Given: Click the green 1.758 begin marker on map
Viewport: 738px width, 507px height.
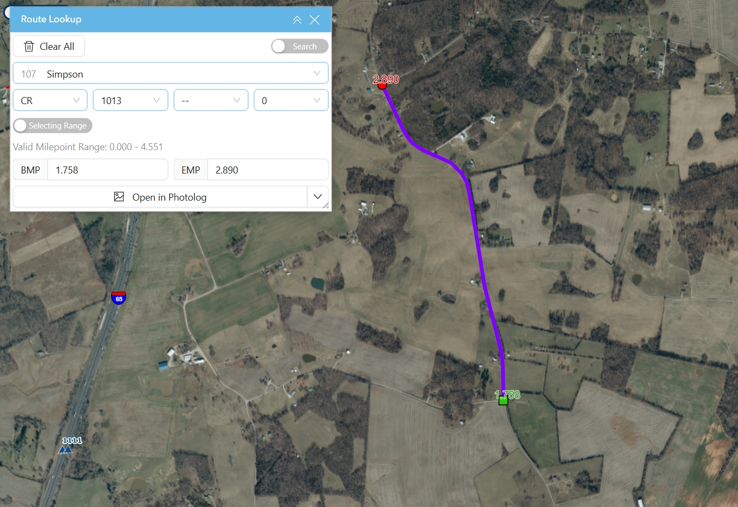Looking at the screenshot, I should point(503,401).
